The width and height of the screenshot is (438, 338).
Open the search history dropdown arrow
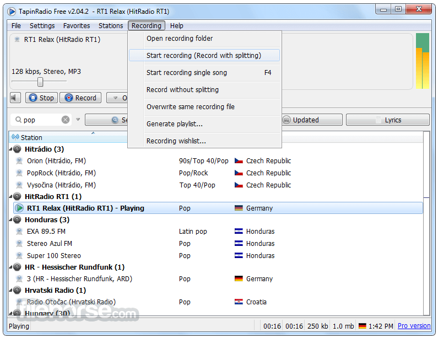point(78,120)
